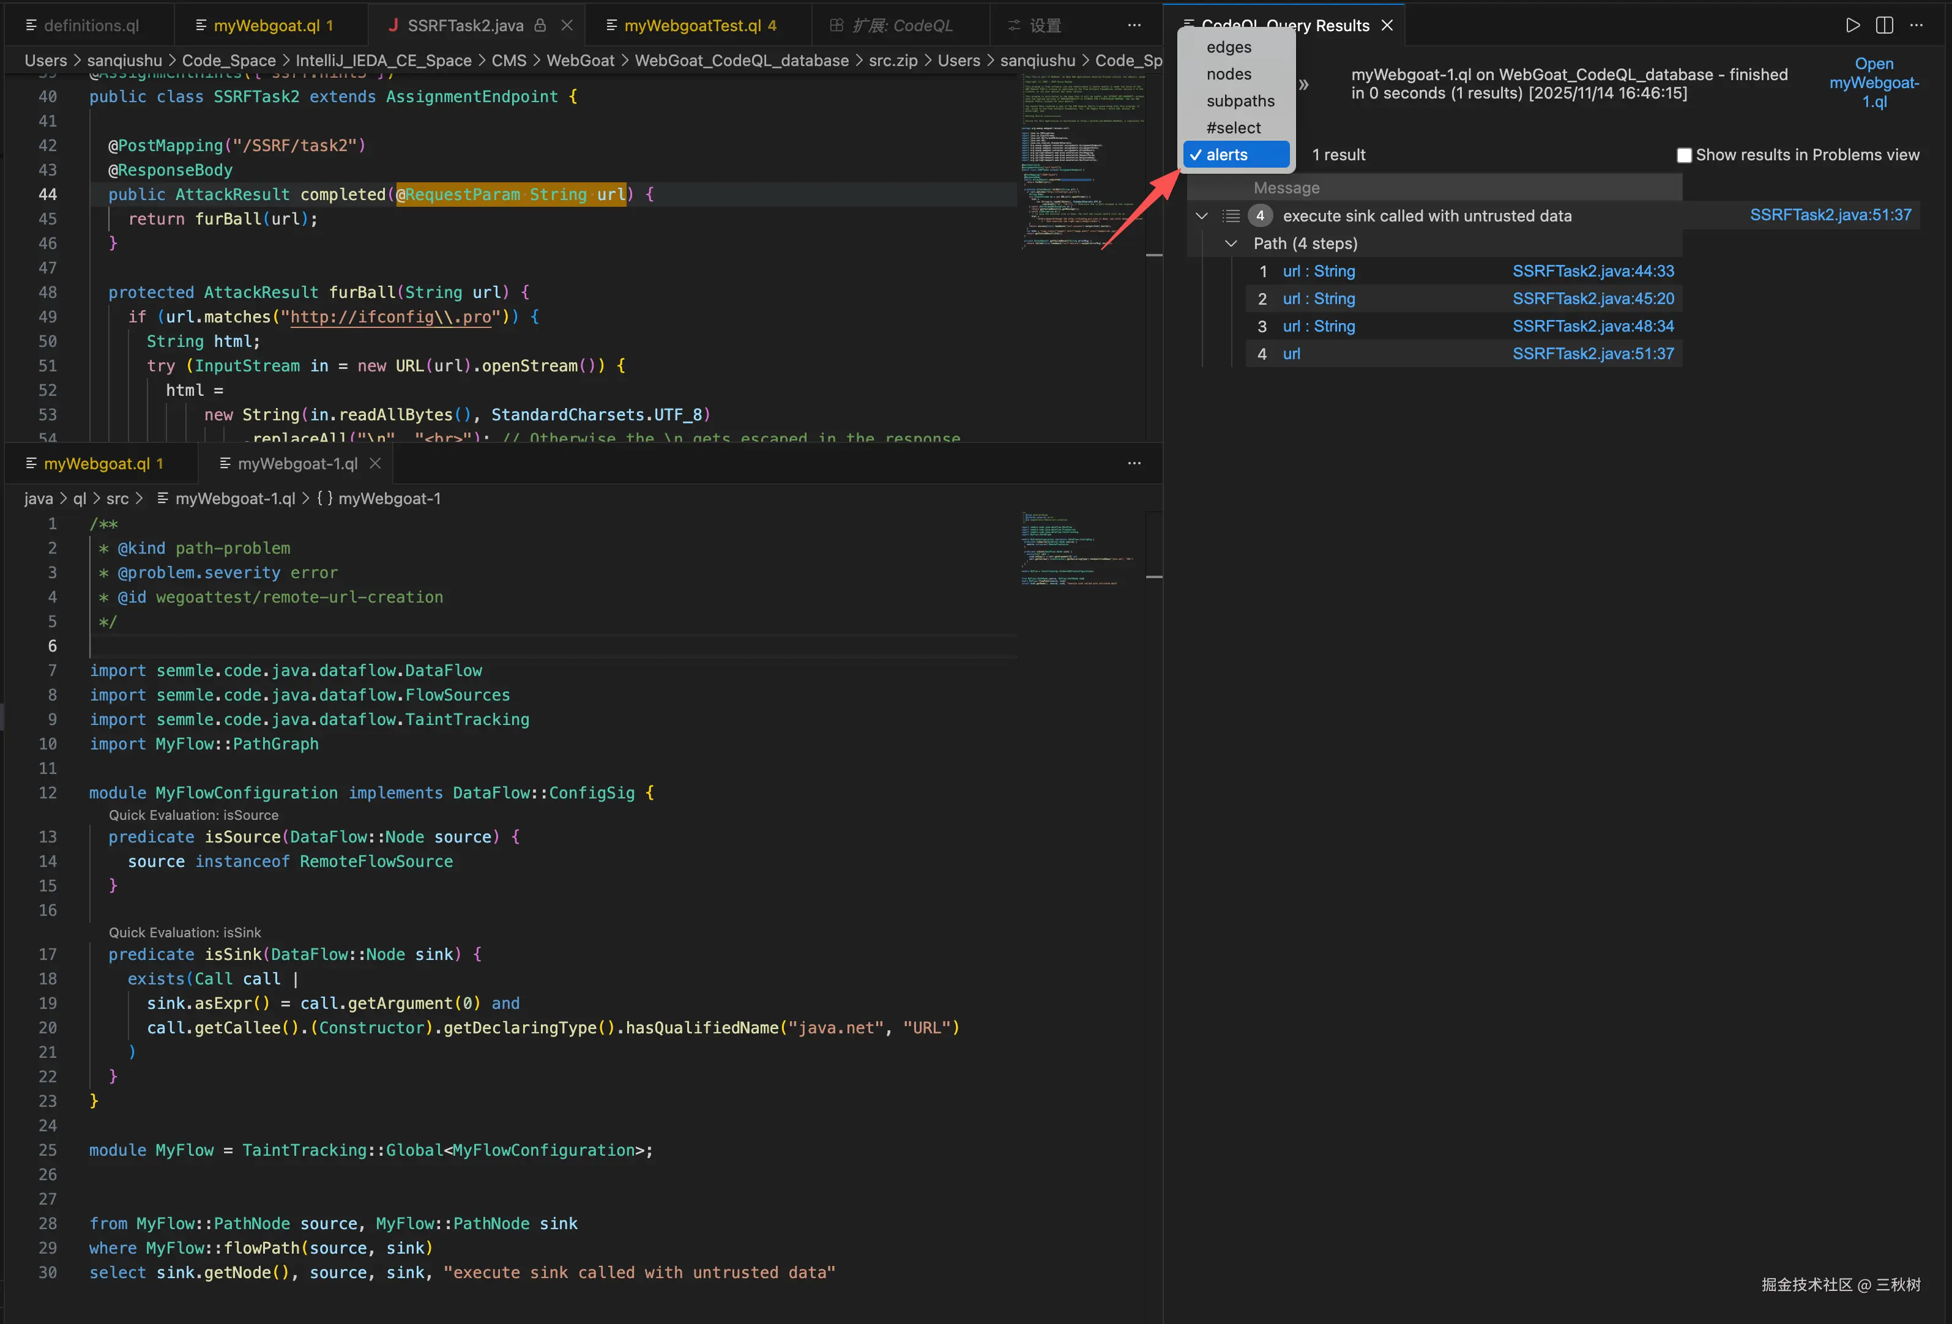Run Quick Evaluation: isSource code lens
This screenshot has width=1952, height=1324.
pos(193,815)
